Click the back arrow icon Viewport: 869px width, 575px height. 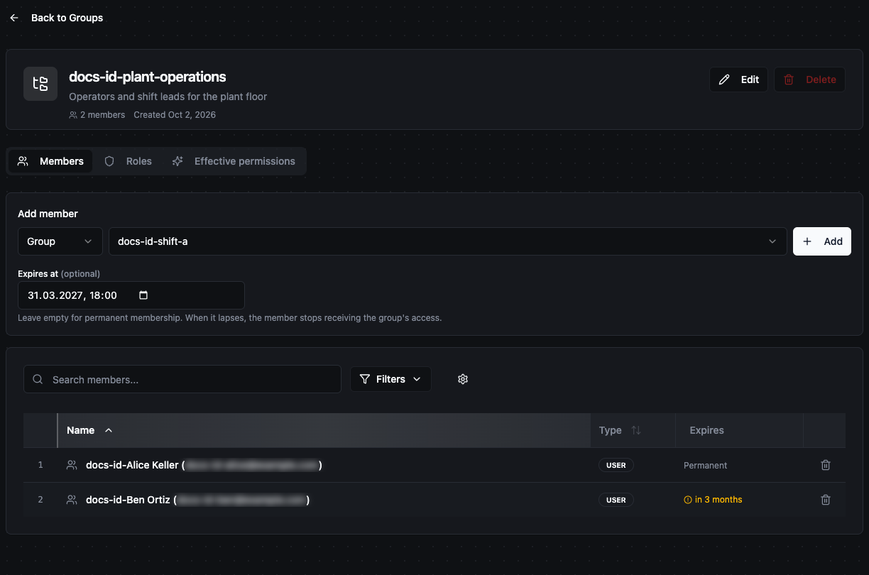point(14,18)
